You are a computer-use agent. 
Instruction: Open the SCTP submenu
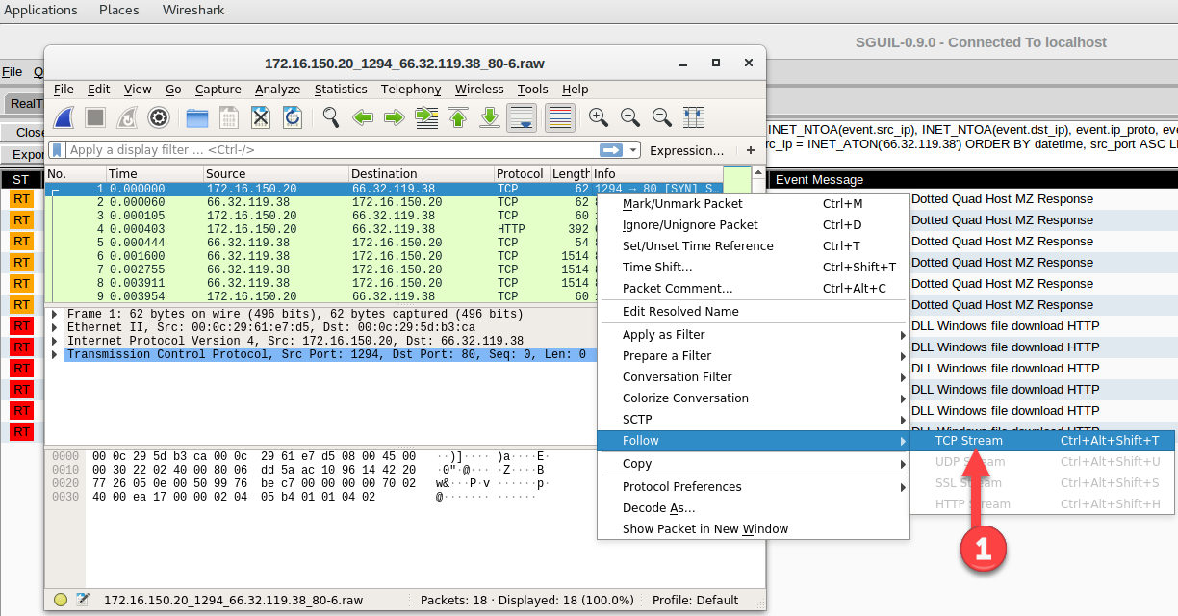754,420
